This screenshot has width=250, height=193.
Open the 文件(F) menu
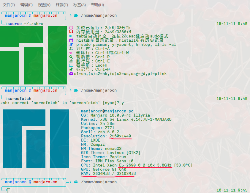(x=9, y=5)
